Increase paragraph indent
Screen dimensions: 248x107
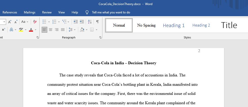point(82,22)
